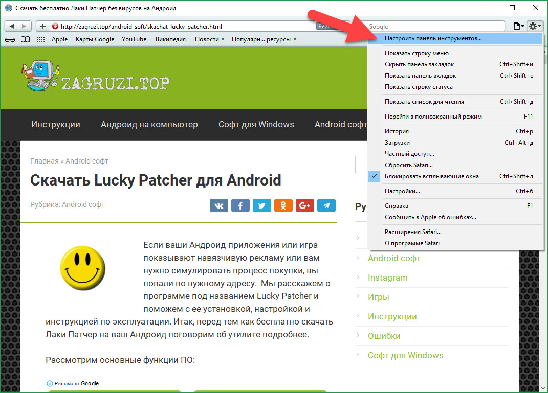548x393 pixels.
Task: Click Софт для Windows in navigation bar
Action: 256,124
